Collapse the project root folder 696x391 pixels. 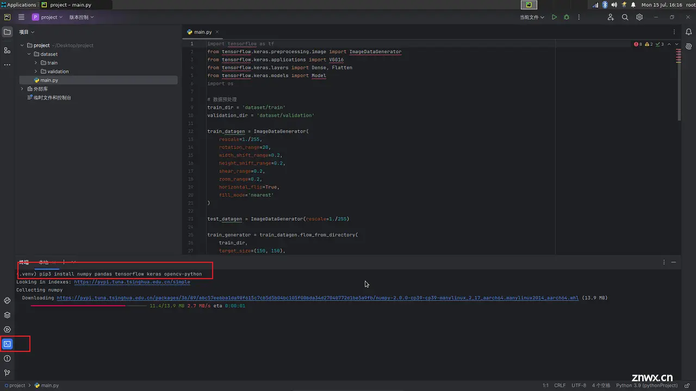coord(22,46)
